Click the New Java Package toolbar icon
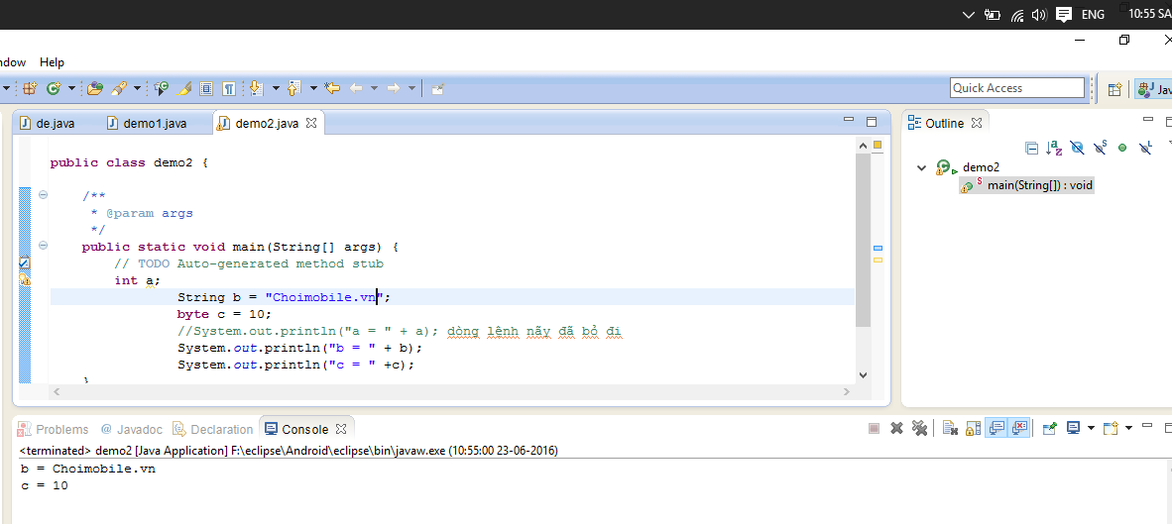The image size is (1172, 524). pyautogui.click(x=30, y=88)
